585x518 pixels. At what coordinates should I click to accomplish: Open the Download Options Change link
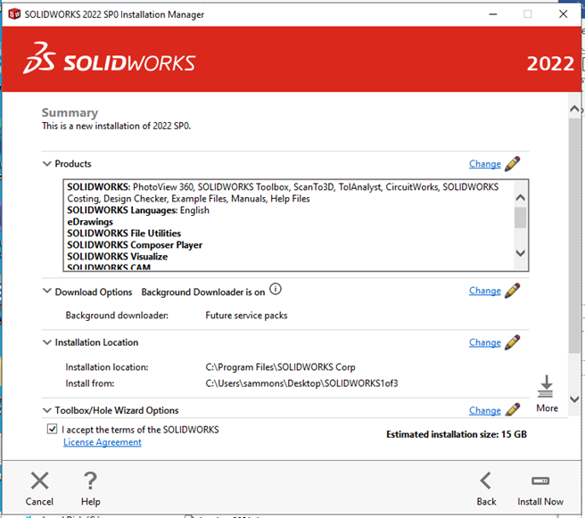[484, 291]
